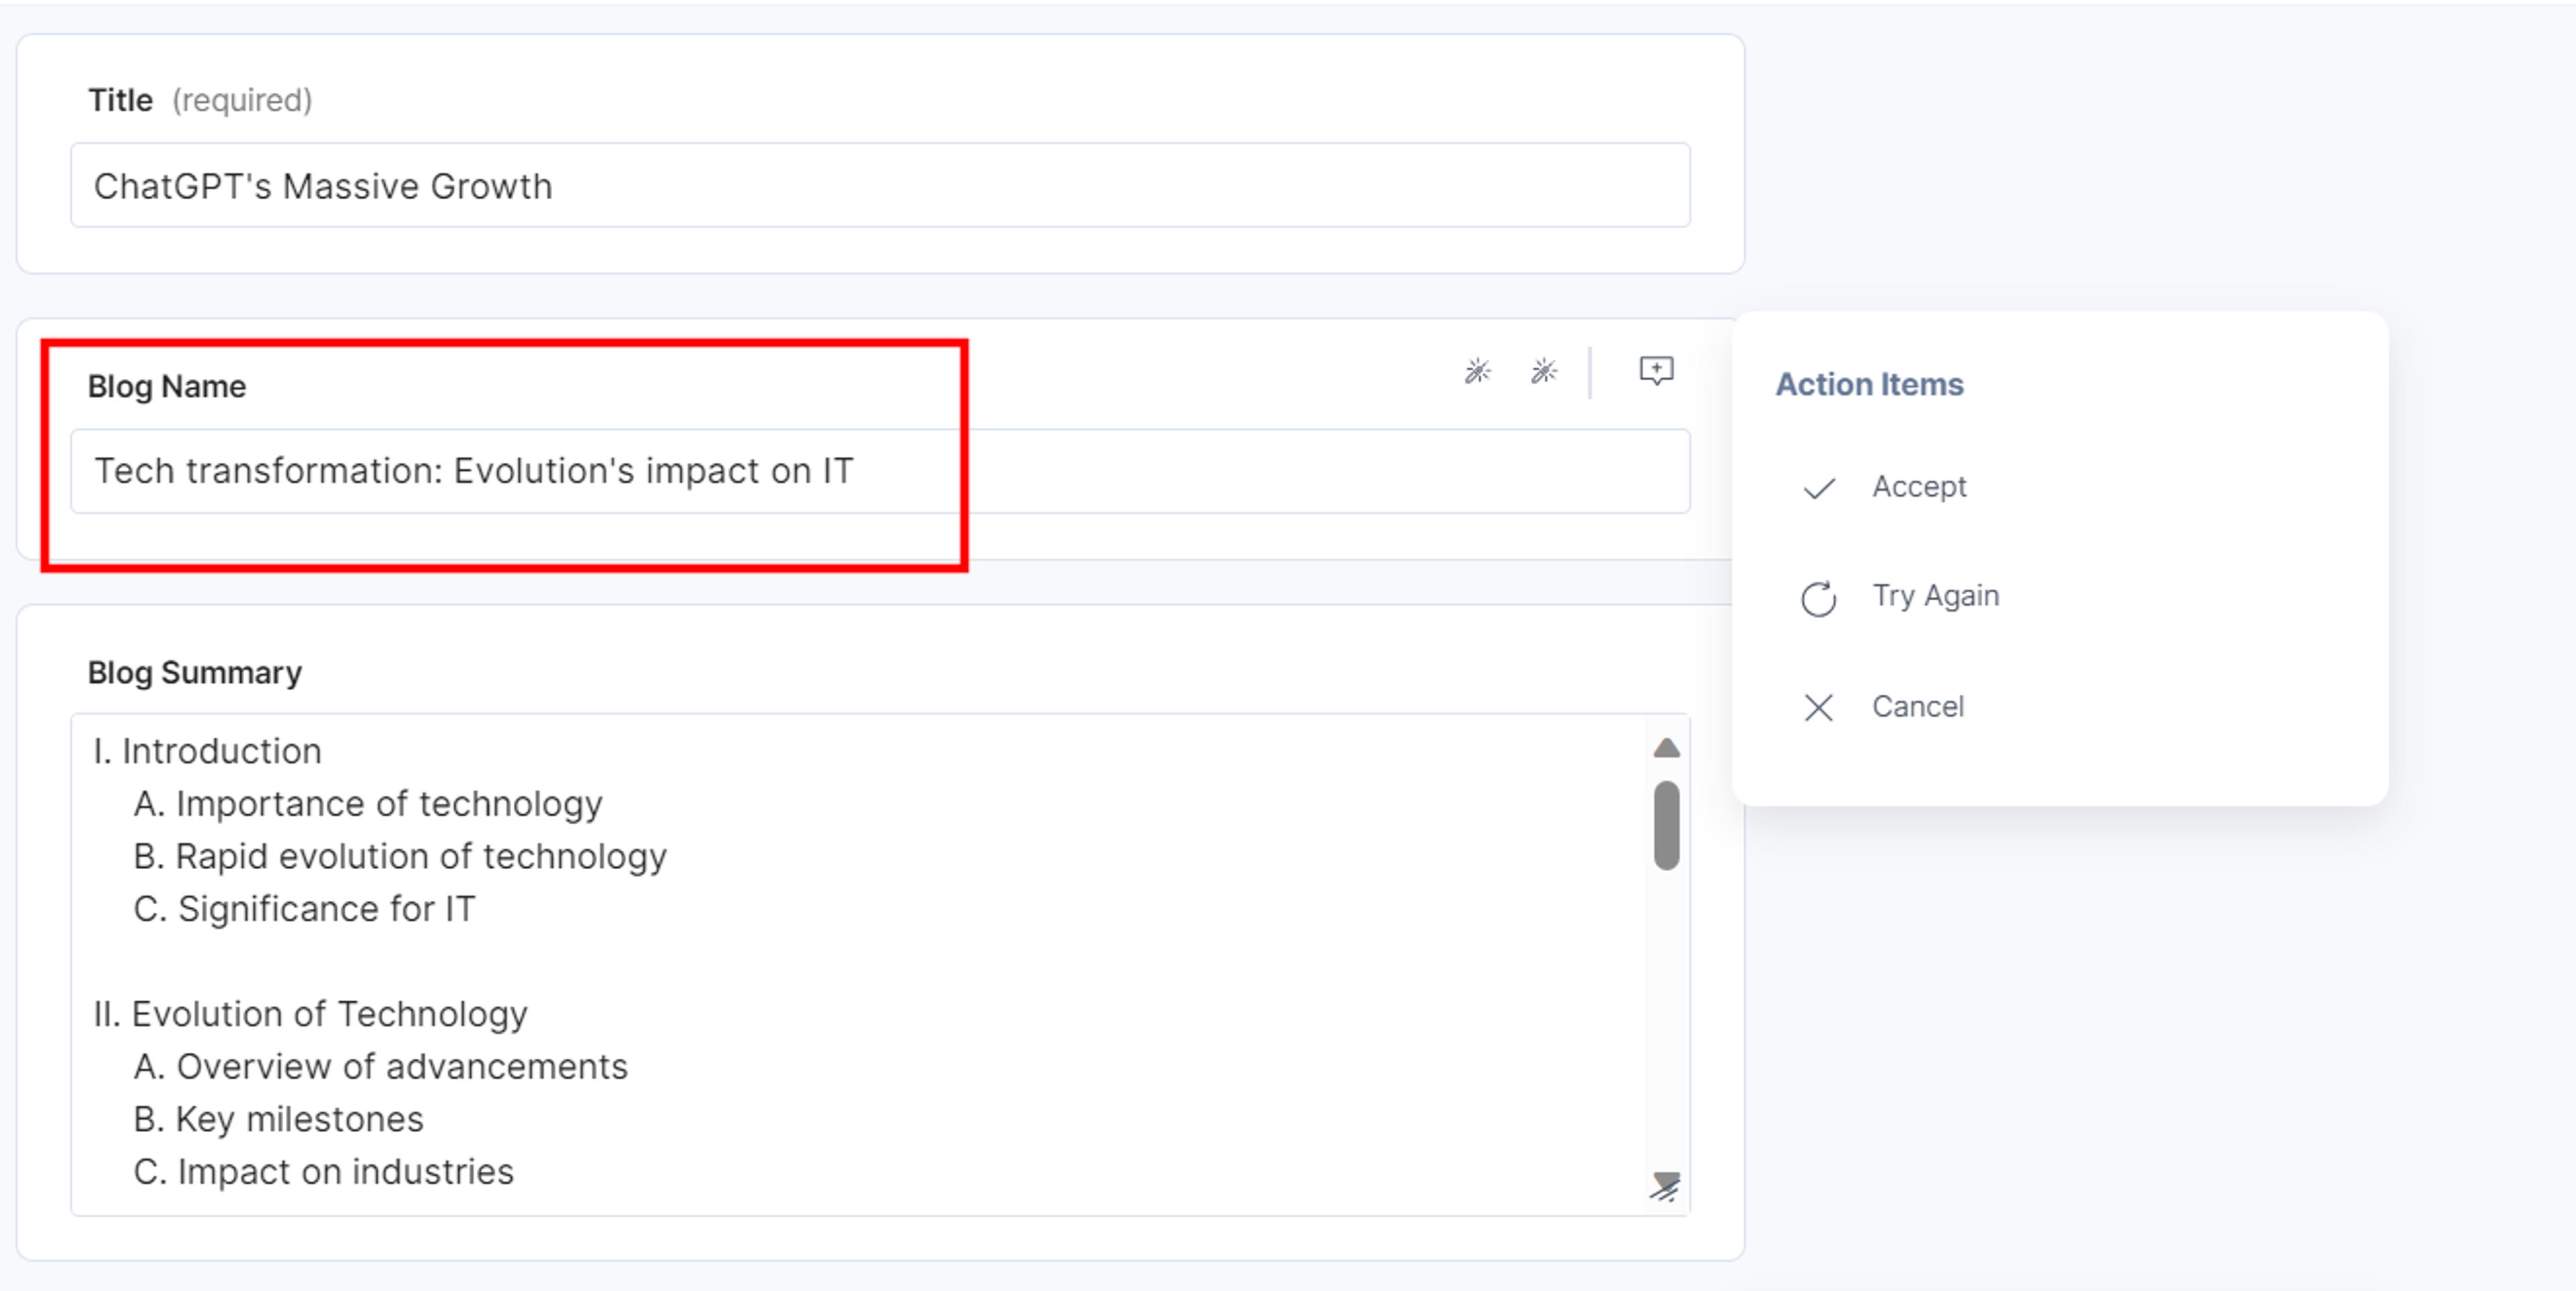Click 'A. Overview of advancements' line
Image resolution: width=2576 pixels, height=1291 pixels.
point(381,1067)
